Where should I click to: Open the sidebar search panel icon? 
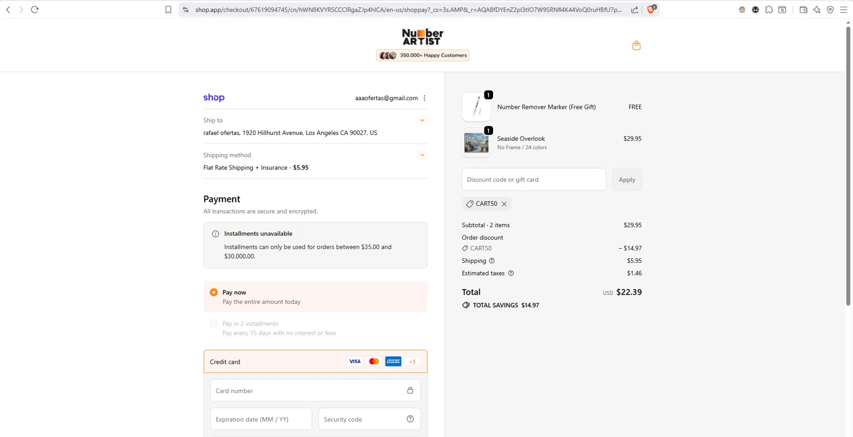[x=782, y=10]
